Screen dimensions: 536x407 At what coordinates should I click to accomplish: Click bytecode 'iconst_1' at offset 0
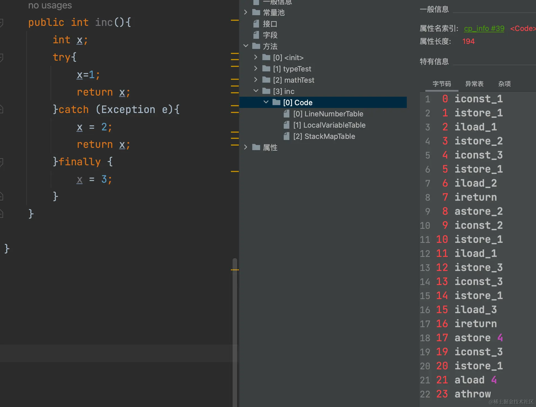coord(479,99)
